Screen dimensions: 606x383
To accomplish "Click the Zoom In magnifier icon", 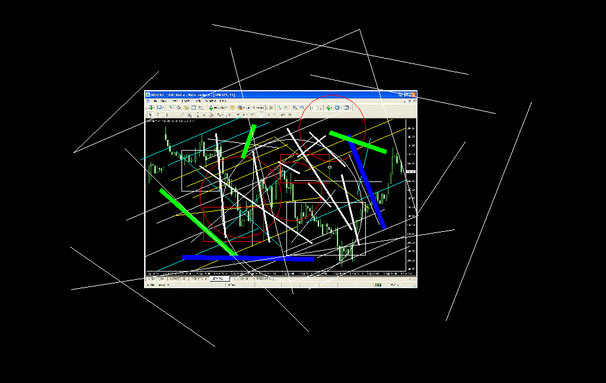I will [295, 108].
